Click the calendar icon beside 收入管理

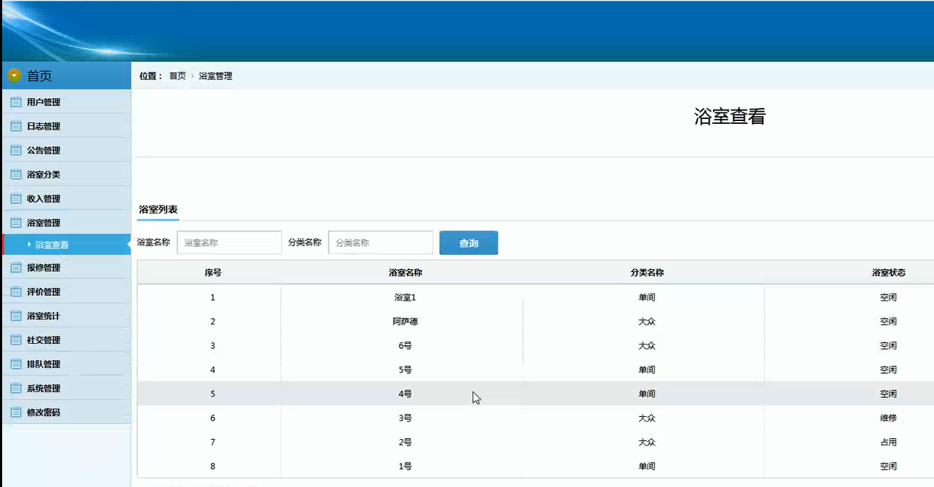[16, 199]
